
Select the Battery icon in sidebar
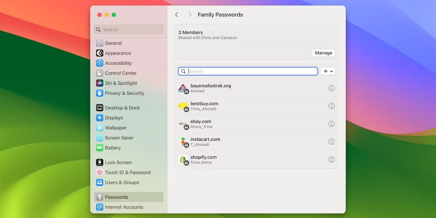[100, 148]
